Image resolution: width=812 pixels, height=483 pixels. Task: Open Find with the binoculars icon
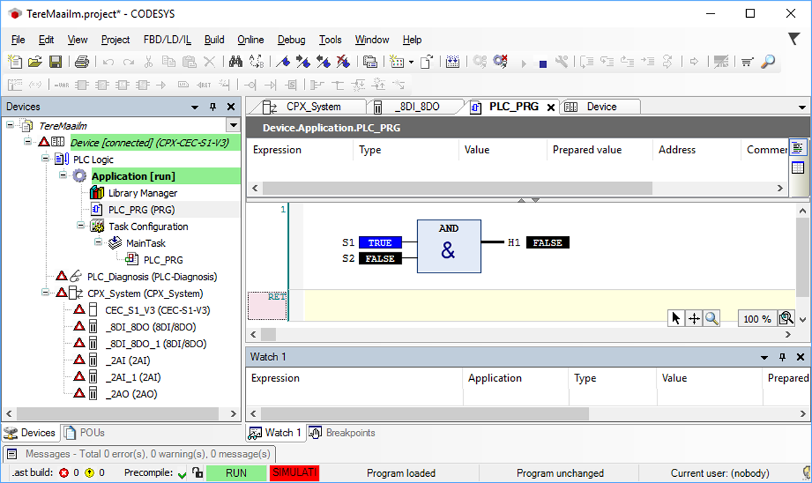pyautogui.click(x=235, y=62)
